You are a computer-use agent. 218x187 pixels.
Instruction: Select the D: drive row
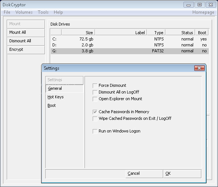130,45
